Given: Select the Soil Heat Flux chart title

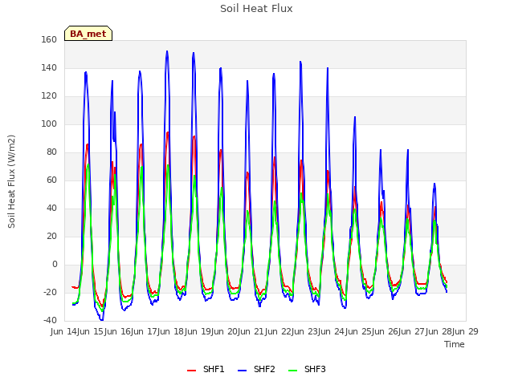Looking at the screenshot, I should (256, 9).
